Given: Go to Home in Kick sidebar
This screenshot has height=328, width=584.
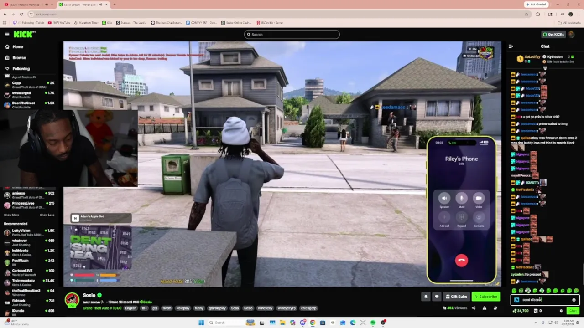Looking at the screenshot, I should tap(18, 46).
